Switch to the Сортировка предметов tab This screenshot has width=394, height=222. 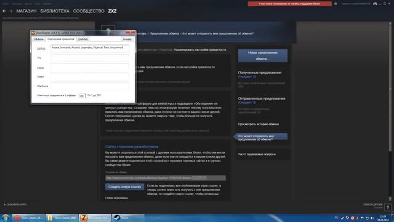(x=60, y=39)
